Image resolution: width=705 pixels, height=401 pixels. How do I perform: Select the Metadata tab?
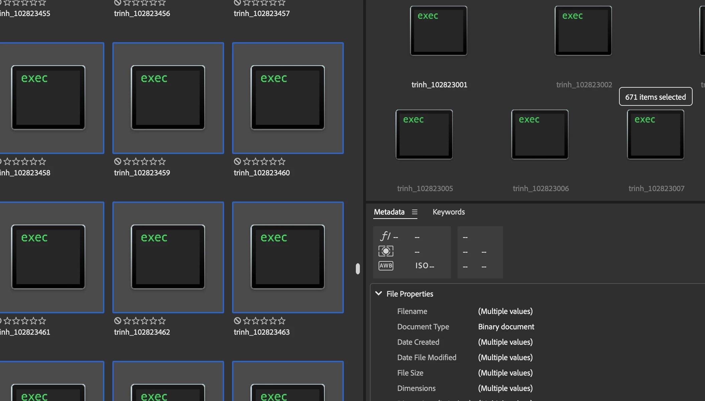[389, 212]
